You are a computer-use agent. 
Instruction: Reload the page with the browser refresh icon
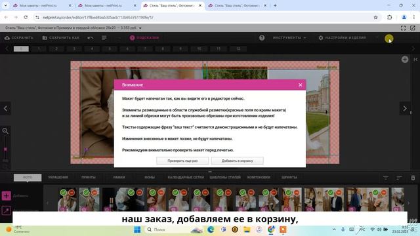pyautogui.click(x=26, y=17)
